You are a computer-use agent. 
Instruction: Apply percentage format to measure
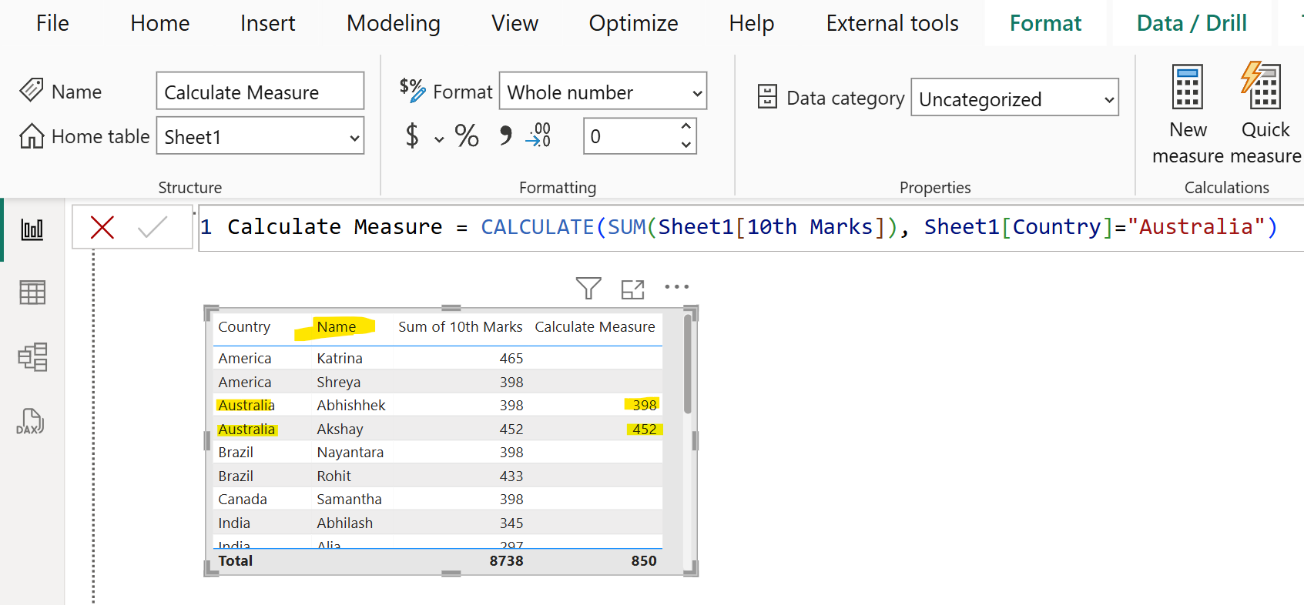coord(467,136)
